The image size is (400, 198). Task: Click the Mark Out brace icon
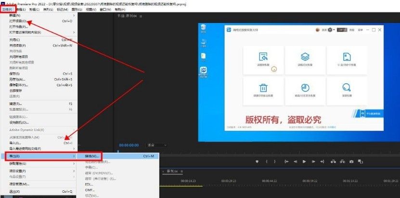coord(275,162)
